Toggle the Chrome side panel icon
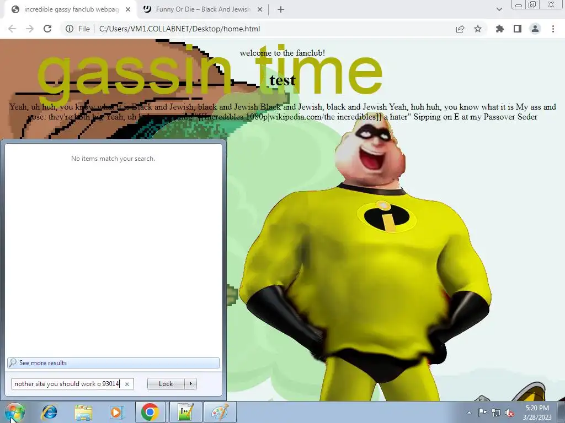 [x=518, y=29]
